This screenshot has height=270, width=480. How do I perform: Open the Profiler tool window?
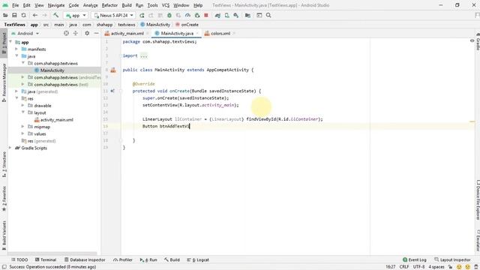pos(123,260)
